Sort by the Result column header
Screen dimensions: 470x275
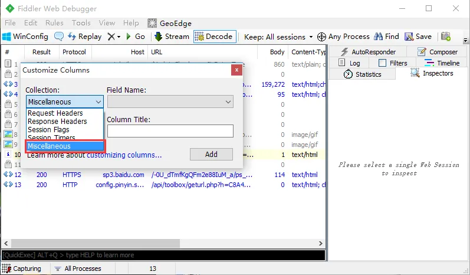pos(42,52)
